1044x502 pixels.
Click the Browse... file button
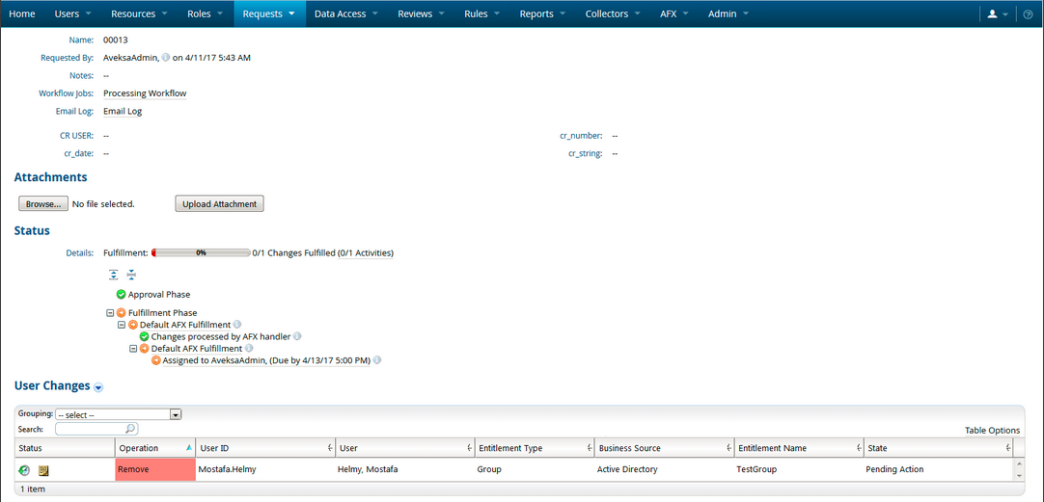(x=43, y=203)
